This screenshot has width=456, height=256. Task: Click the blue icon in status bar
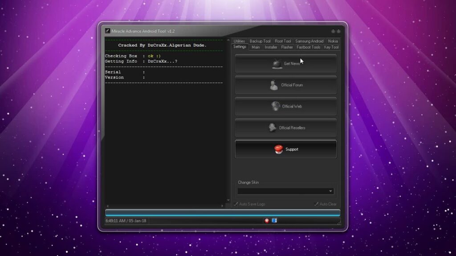point(274,220)
